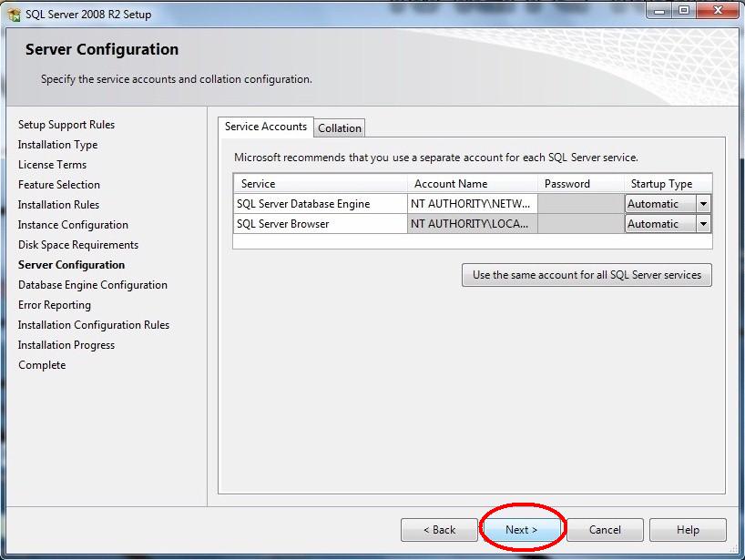Select the bold Server Configuration step in sidebar

71,265
